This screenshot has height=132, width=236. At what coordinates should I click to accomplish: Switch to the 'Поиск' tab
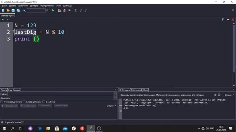(4, 90)
